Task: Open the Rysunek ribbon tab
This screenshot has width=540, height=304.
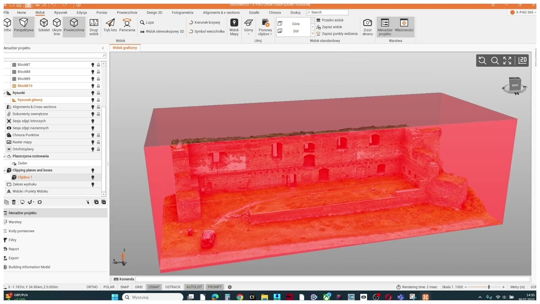Action: click(x=61, y=13)
